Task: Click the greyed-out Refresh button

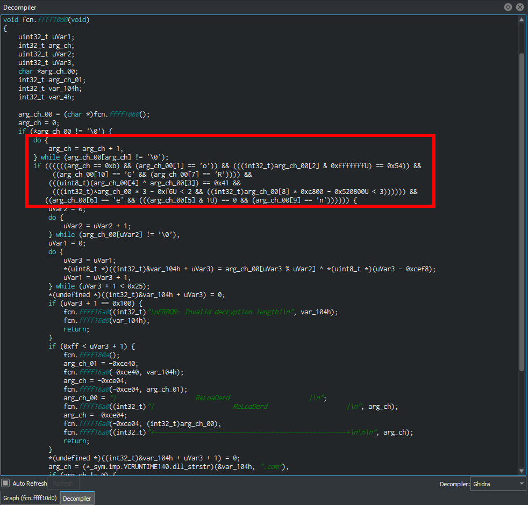Action: 63,484
